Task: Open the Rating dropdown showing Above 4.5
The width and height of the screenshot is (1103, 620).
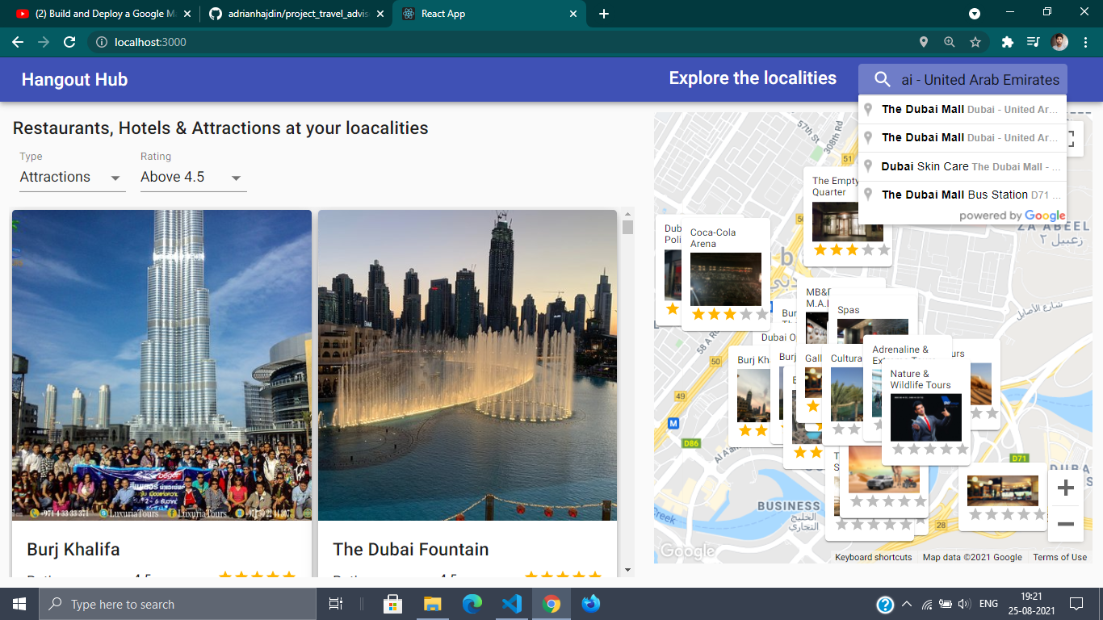Action: pyautogui.click(x=194, y=178)
